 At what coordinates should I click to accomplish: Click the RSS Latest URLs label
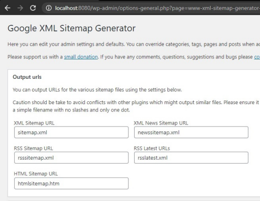click(152, 148)
